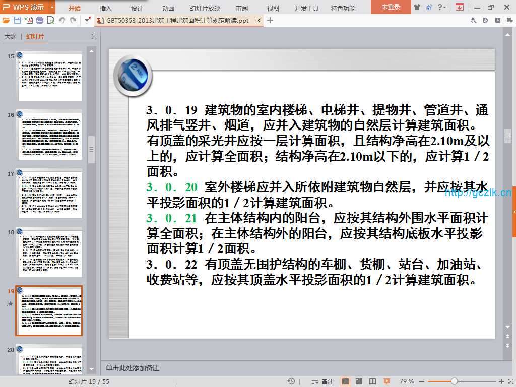Image resolution: width=516 pixels, height=387 pixels.
Task: Click the fit slide to window icon
Action: click(x=510, y=381)
